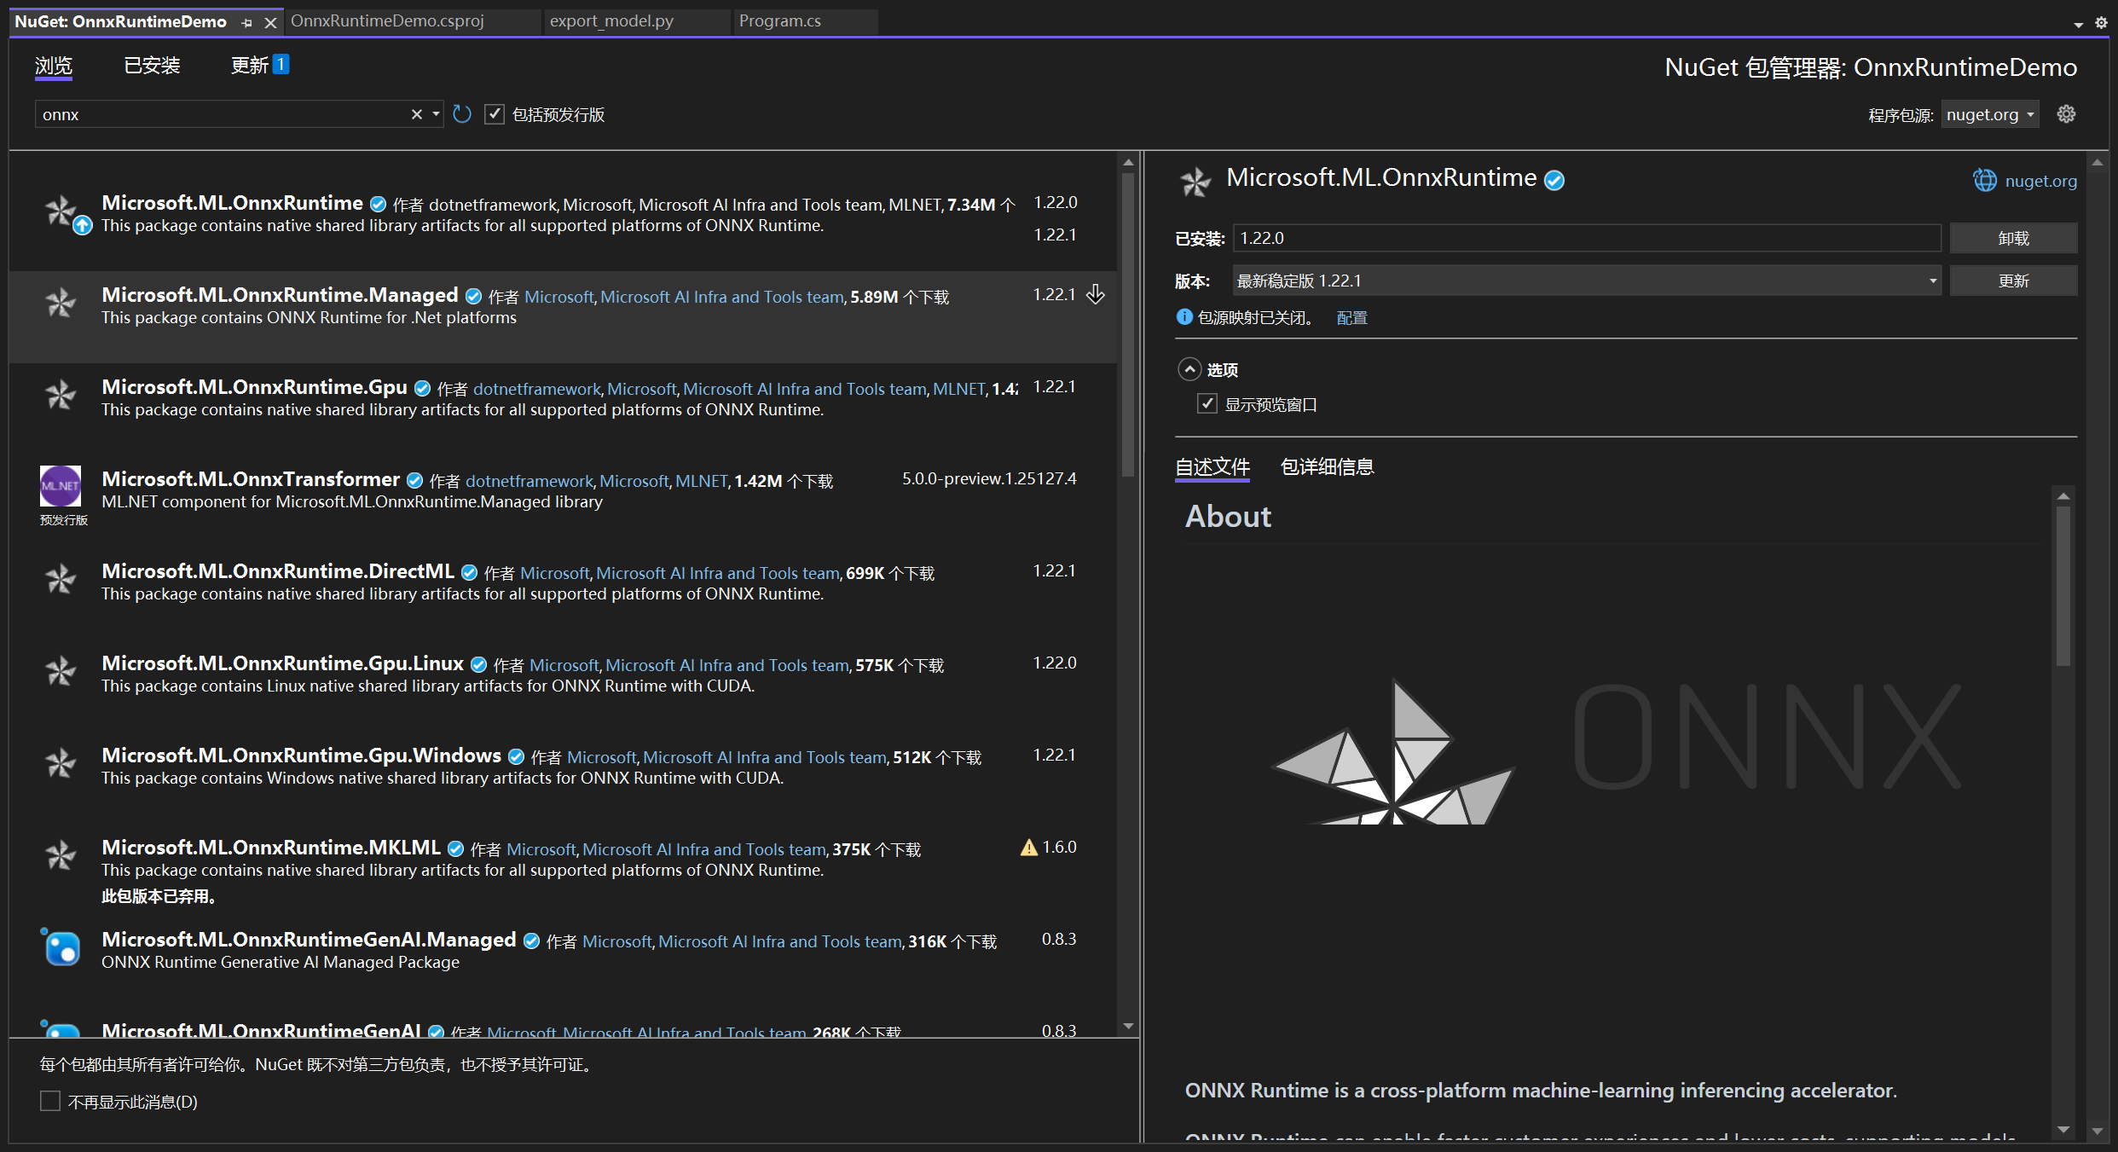Switch to the updates tab
Image resolution: width=2118 pixels, height=1152 pixels.
tap(259, 66)
